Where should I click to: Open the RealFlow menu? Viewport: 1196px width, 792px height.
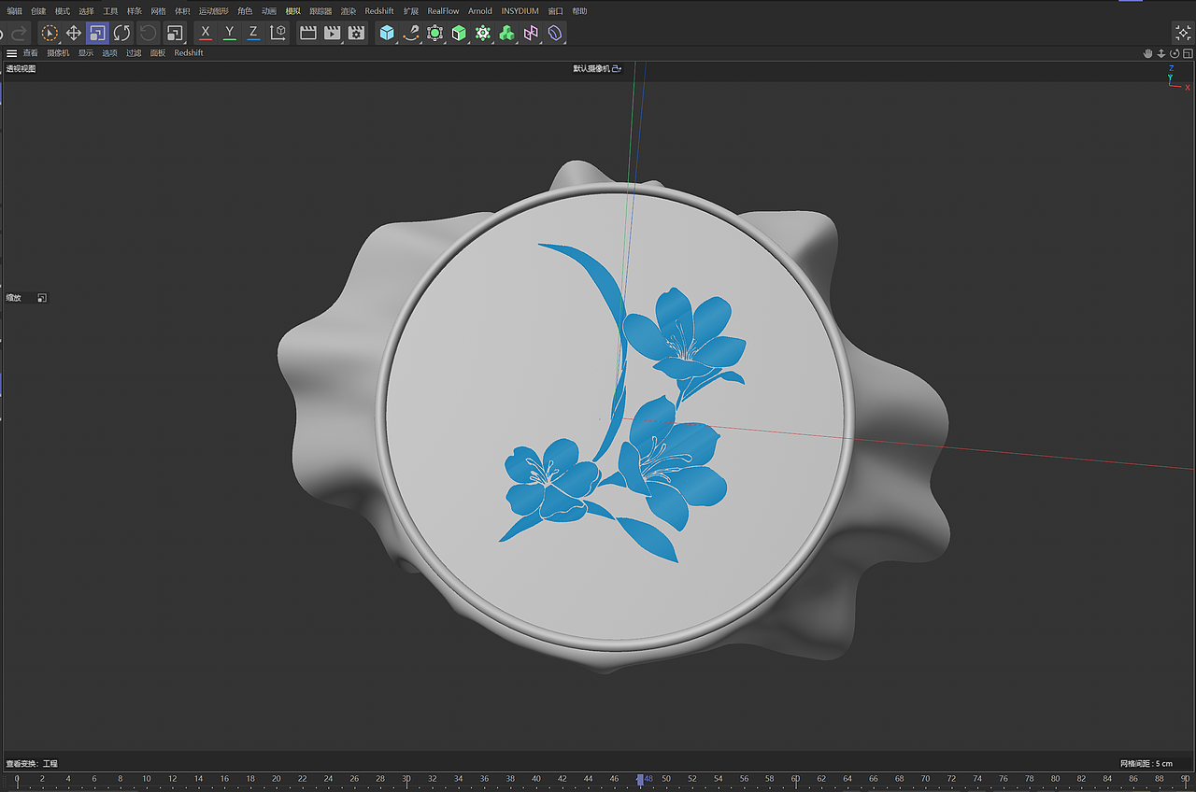pos(444,11)
